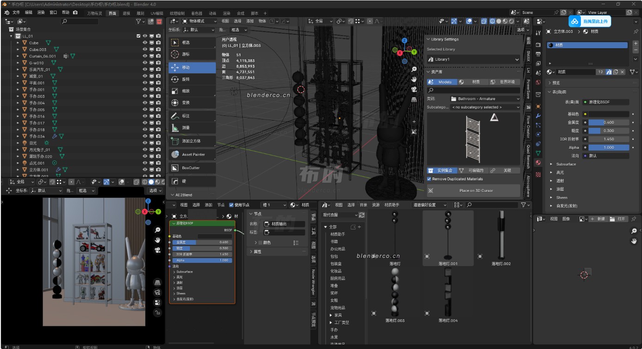Viewport: 642px width, 349px height.
Task: Adjust the 金属度 metallic slider in properties
Action: [609, 122]
